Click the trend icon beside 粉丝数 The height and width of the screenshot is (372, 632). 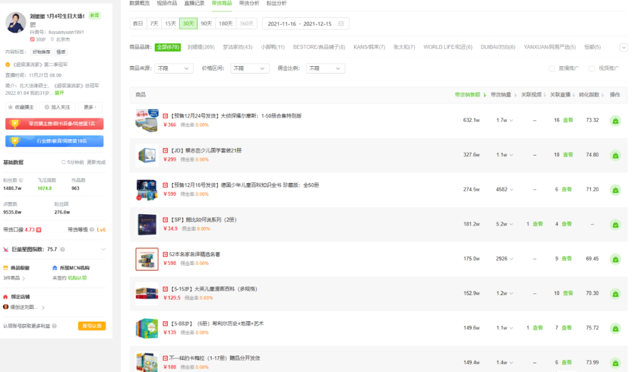[x=21, y=180]
